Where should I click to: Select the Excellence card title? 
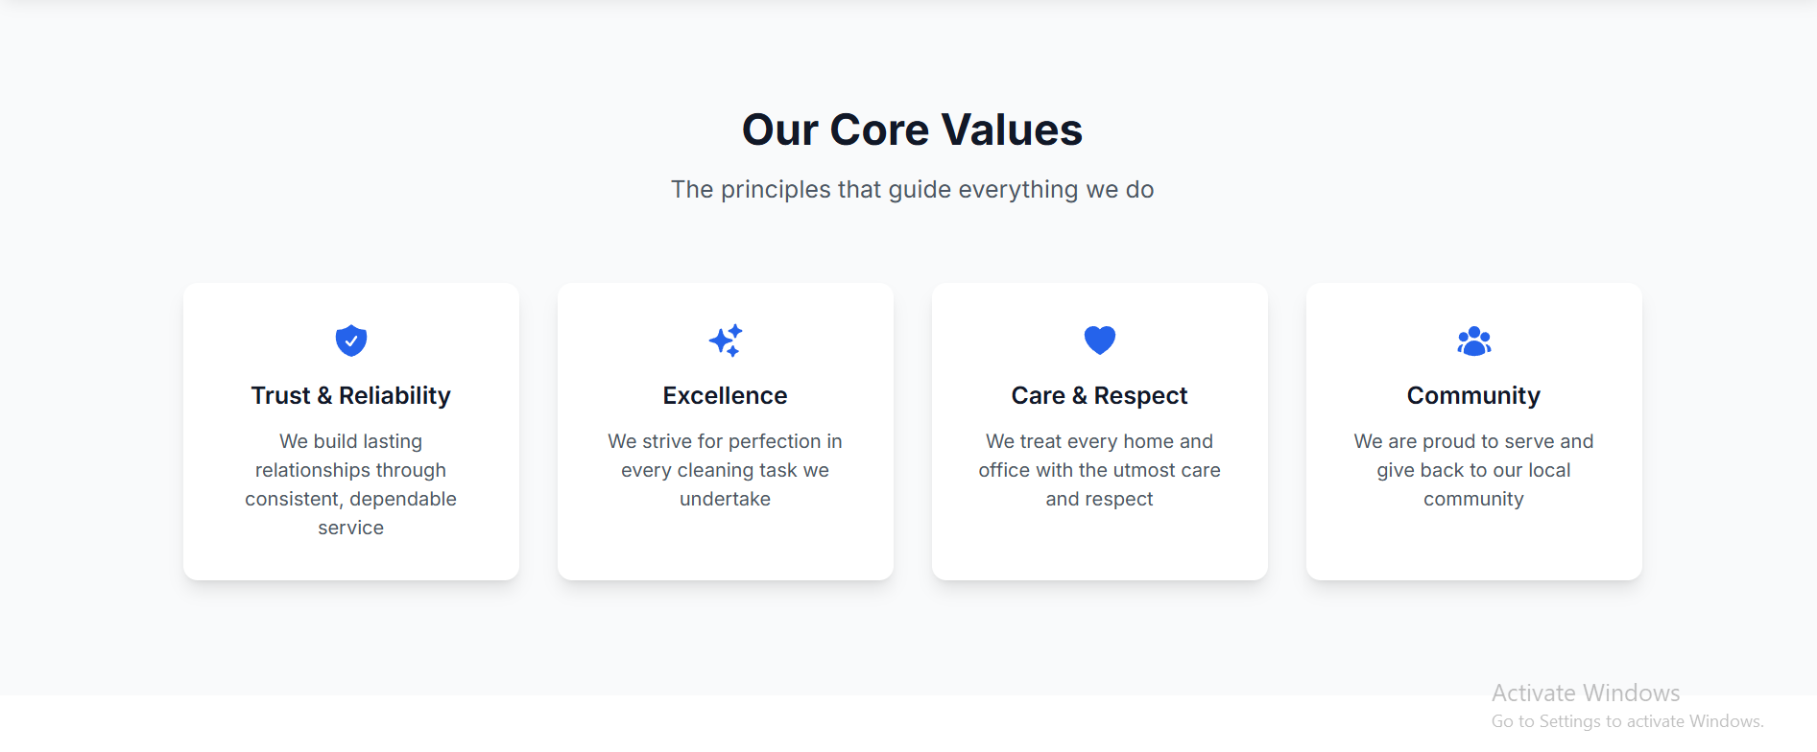(726, 395)
